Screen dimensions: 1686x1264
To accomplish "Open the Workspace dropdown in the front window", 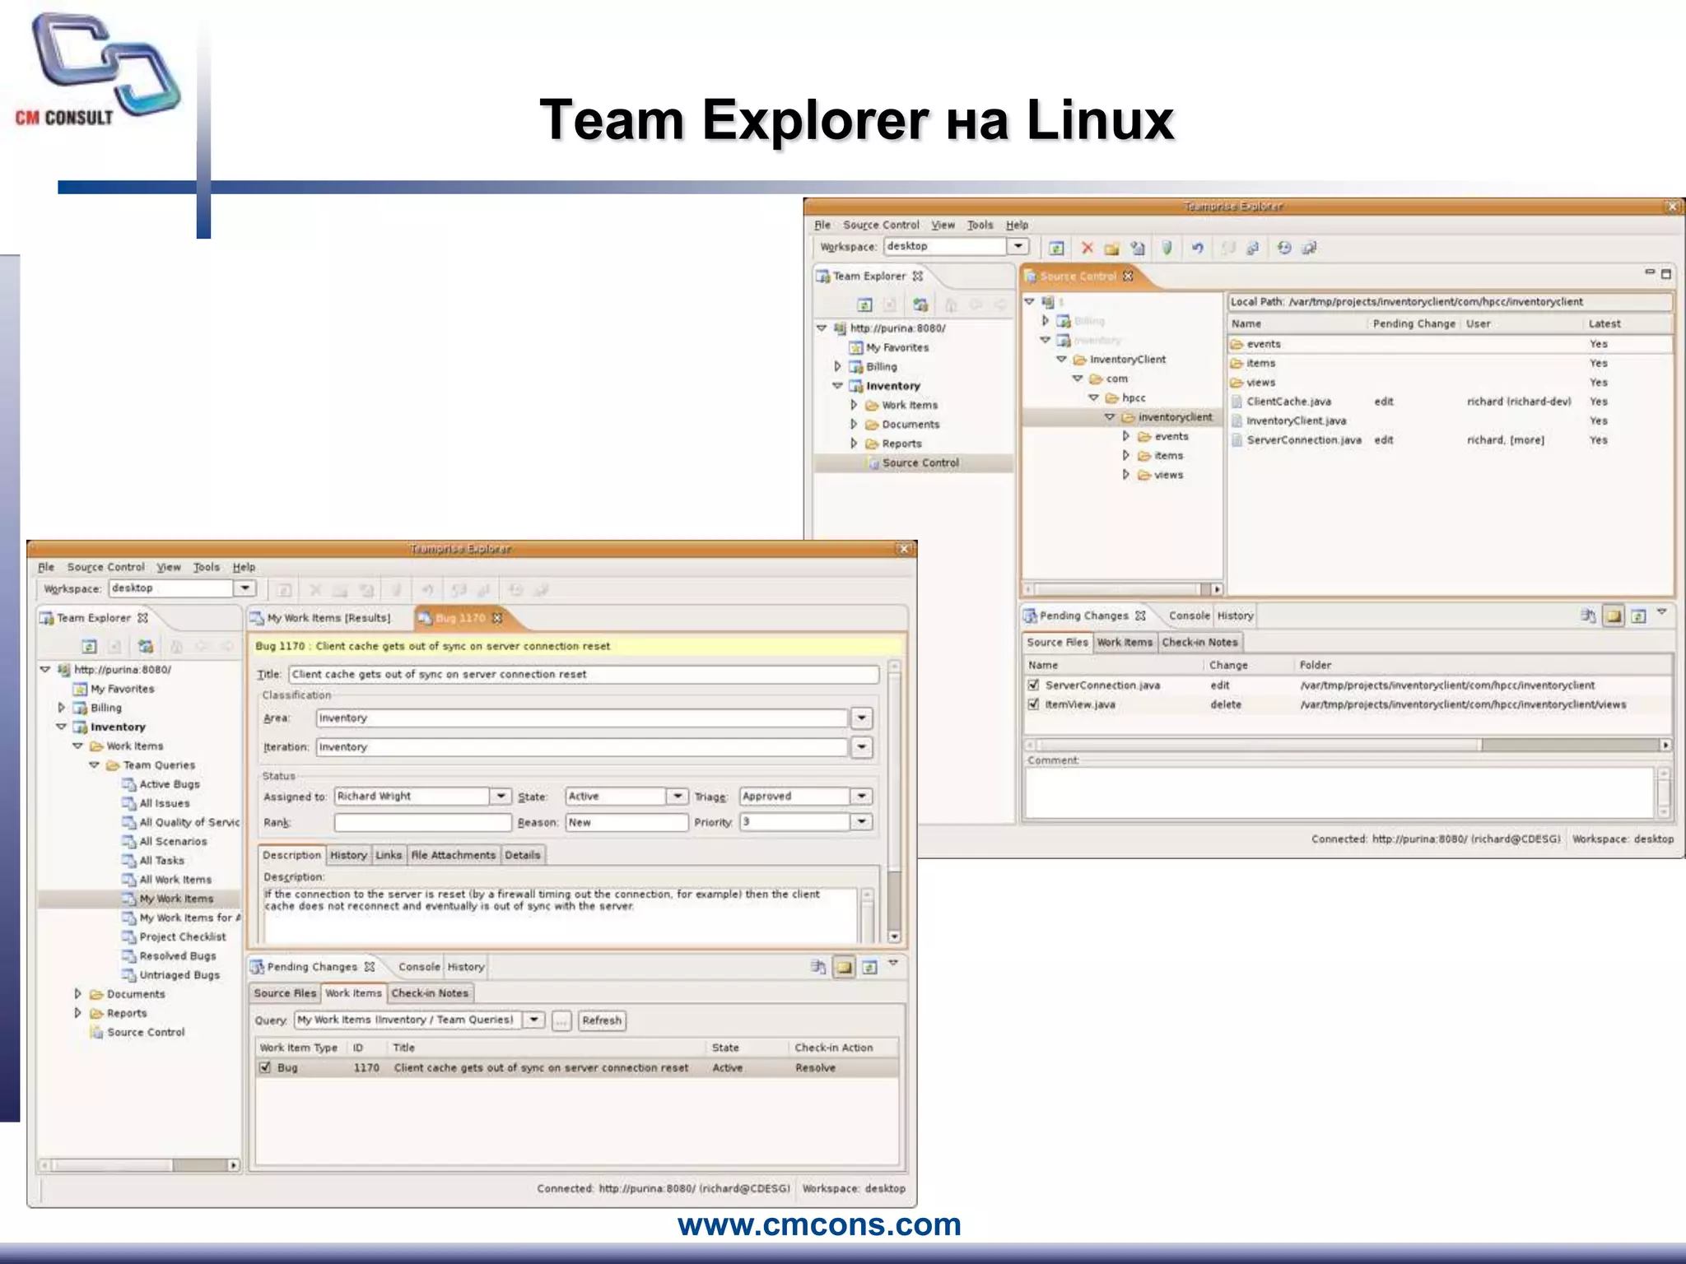I will pyautogui.click(x=245, y=588).
